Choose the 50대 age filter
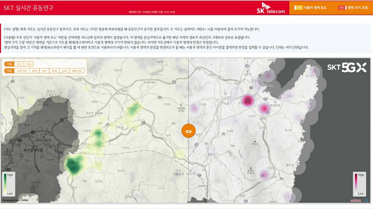373x209 pixels. pyautogui.click(x=64, y=71)
